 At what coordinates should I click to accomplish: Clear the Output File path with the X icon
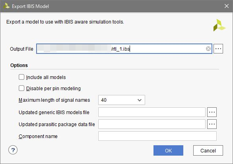(x=208, y=49)
